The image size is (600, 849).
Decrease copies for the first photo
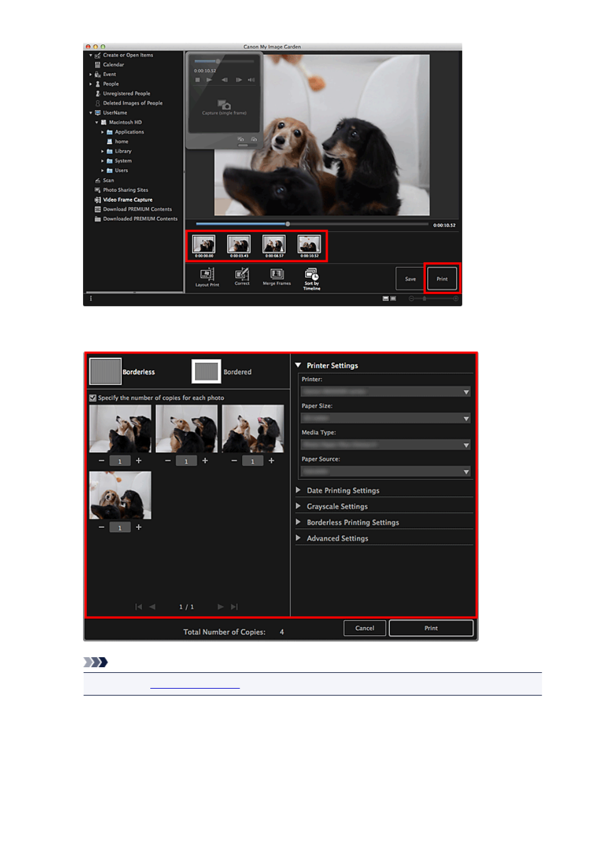101,461
